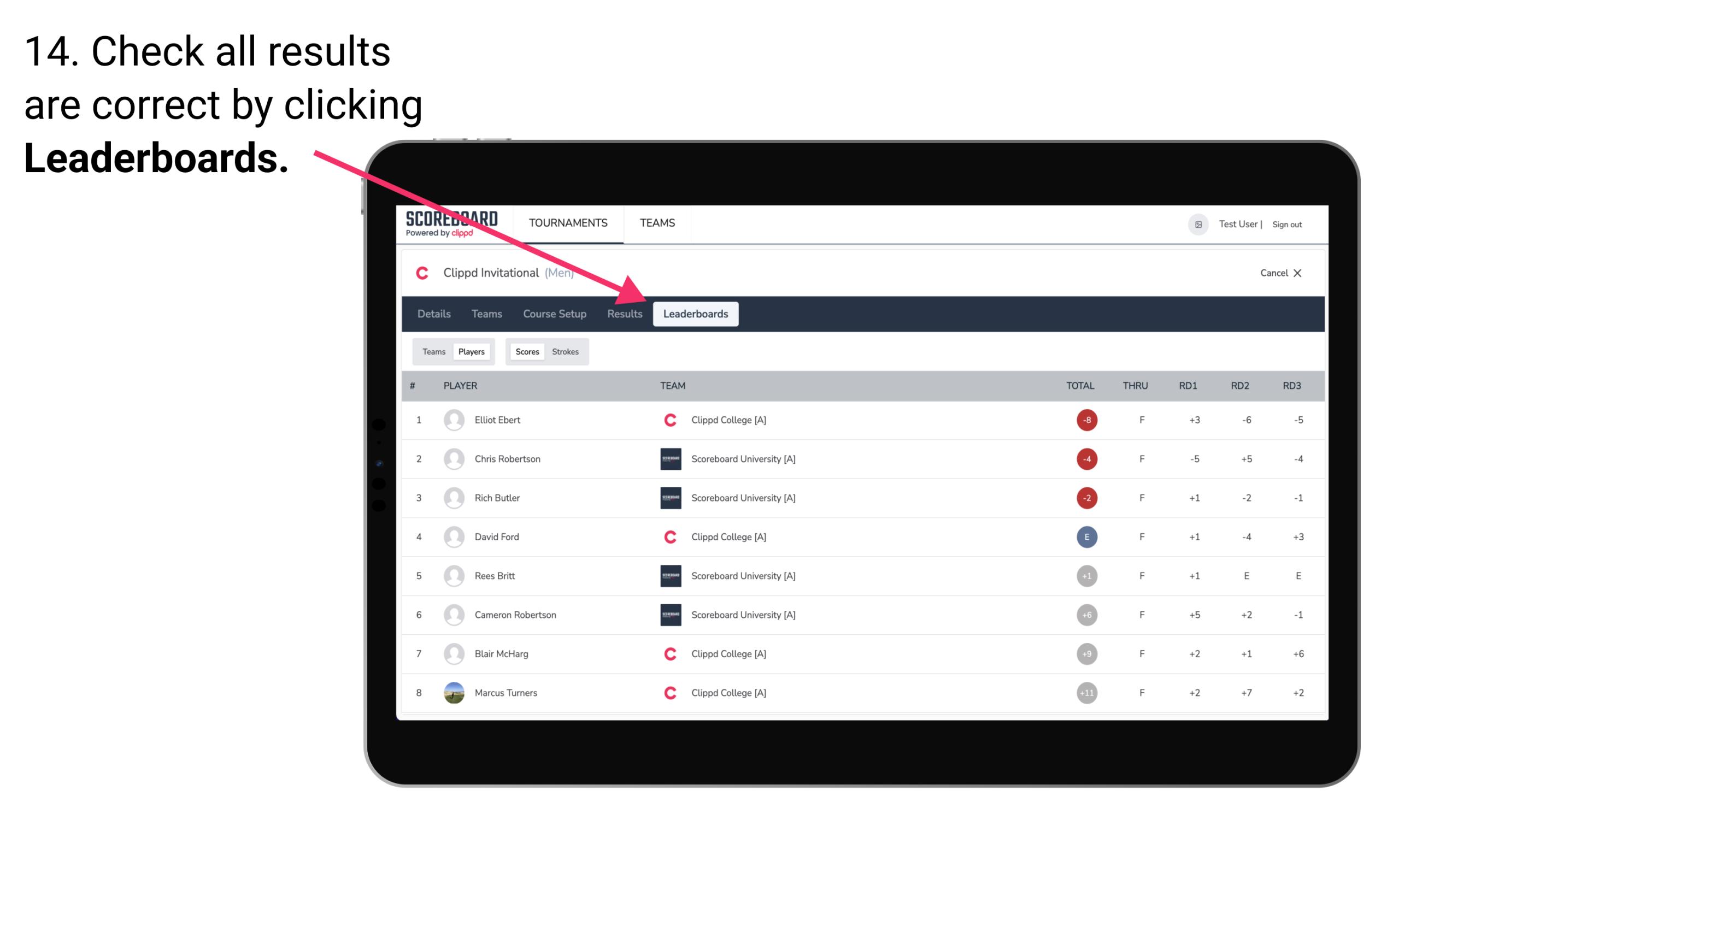The image size is (1722, 926).
Task: Open the Details section
Action: pyautogui.click(x=434, y=314)
